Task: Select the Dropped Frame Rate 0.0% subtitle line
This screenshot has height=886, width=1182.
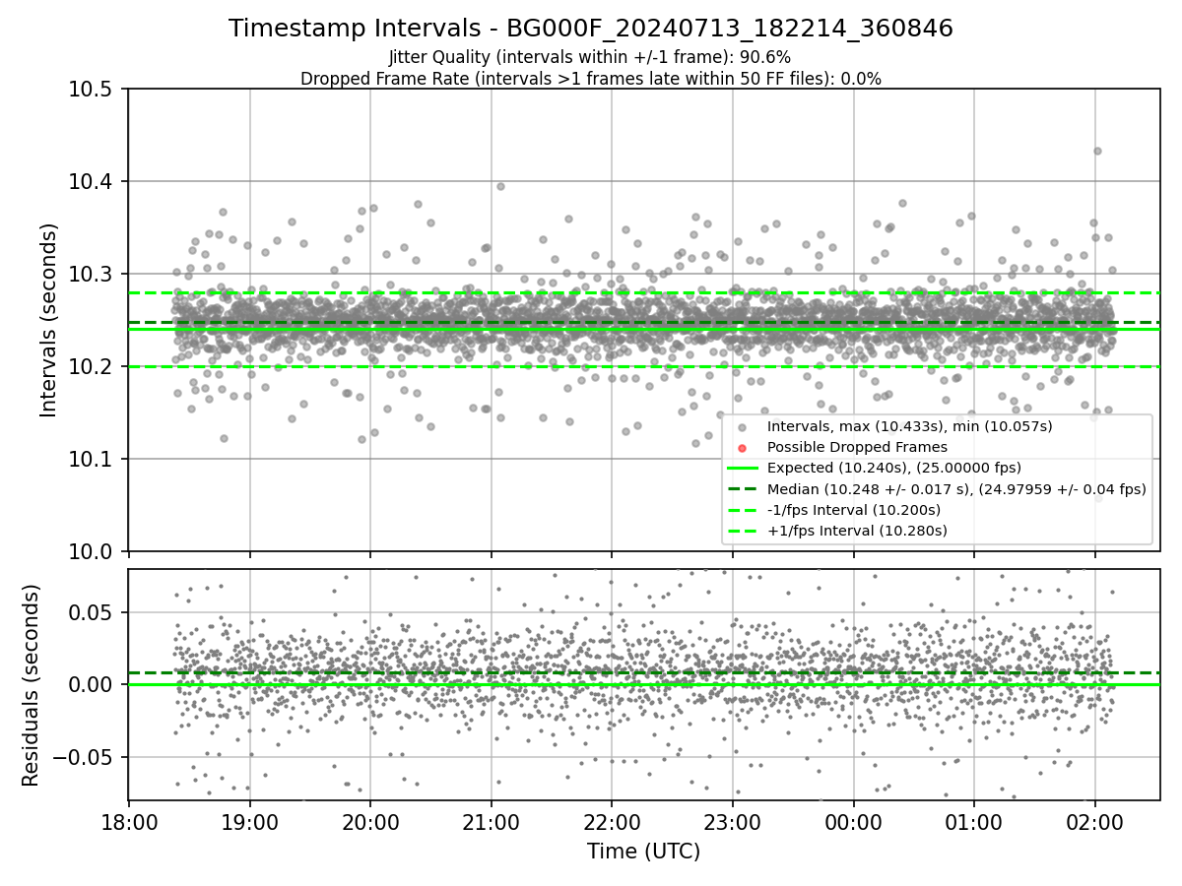Action: (591, 78)
